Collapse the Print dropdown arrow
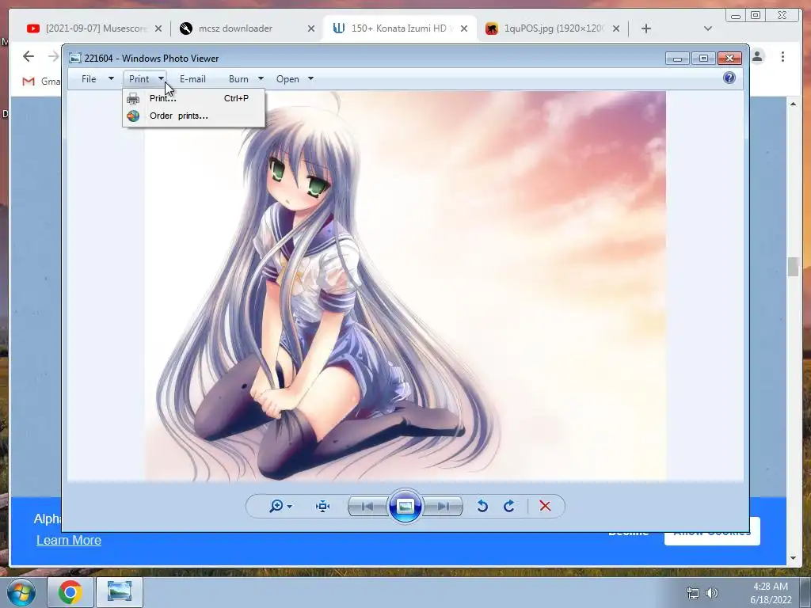Screen dimensions: 811x608 [161, 78]
